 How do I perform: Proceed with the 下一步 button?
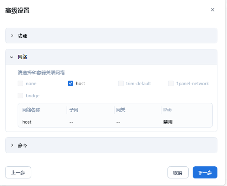tap(205, 172)
